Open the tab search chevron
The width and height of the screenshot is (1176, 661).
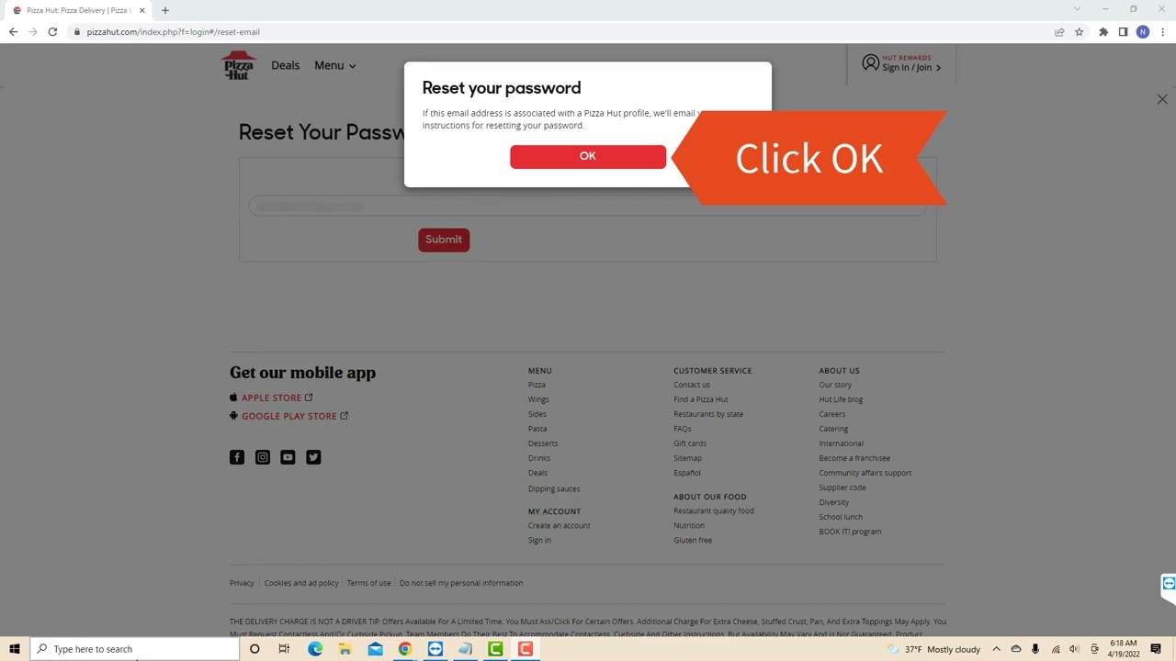point(1077,9)
